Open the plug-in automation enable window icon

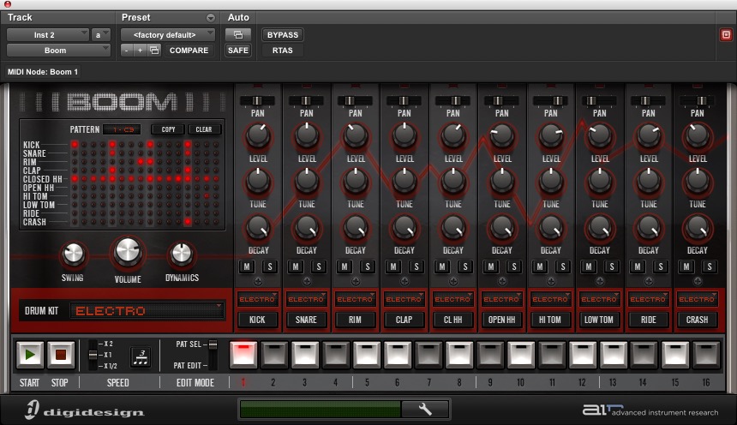pyautogui.click(x=238, y=35)
